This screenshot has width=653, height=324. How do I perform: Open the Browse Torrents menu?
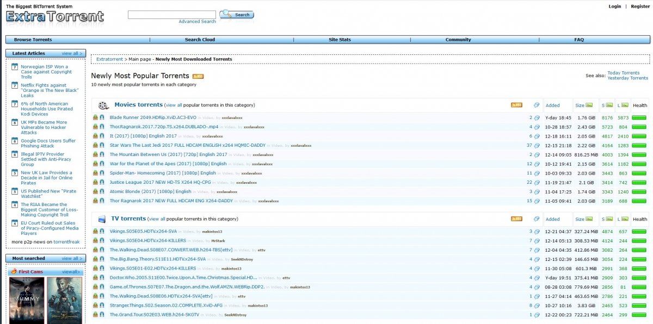click(x=33, y=40)
